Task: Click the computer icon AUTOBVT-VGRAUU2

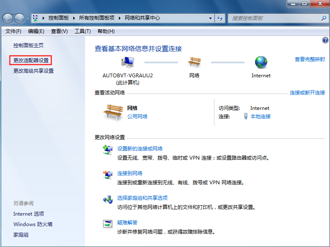Action: point(127,62)
